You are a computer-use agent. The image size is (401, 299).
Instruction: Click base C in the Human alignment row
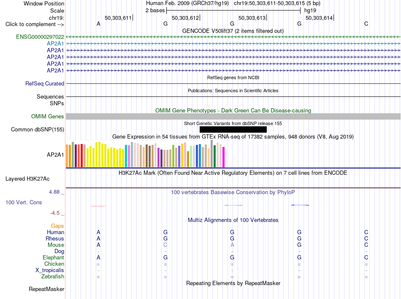[366, 232]
